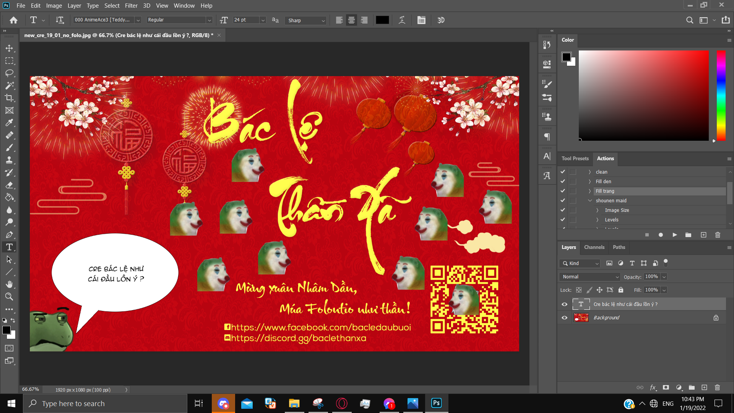Select the Lasso tool
Screen dimensions: 734x413
click(9, 73)
